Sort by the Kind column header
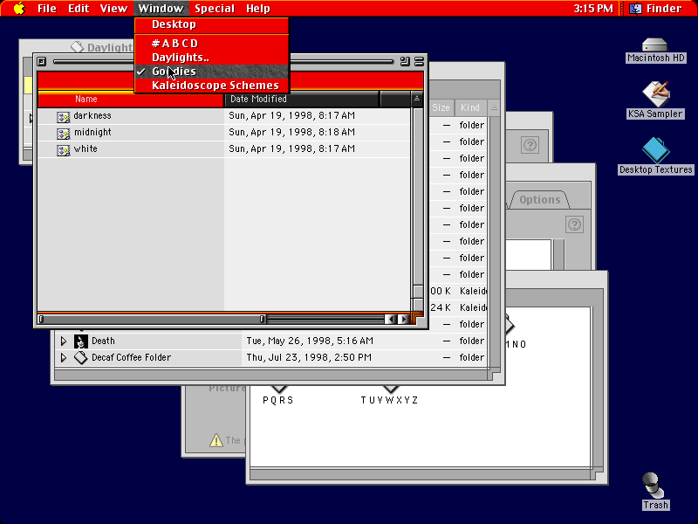This screenshot has height=524, width=698. [x=470, y=107]
